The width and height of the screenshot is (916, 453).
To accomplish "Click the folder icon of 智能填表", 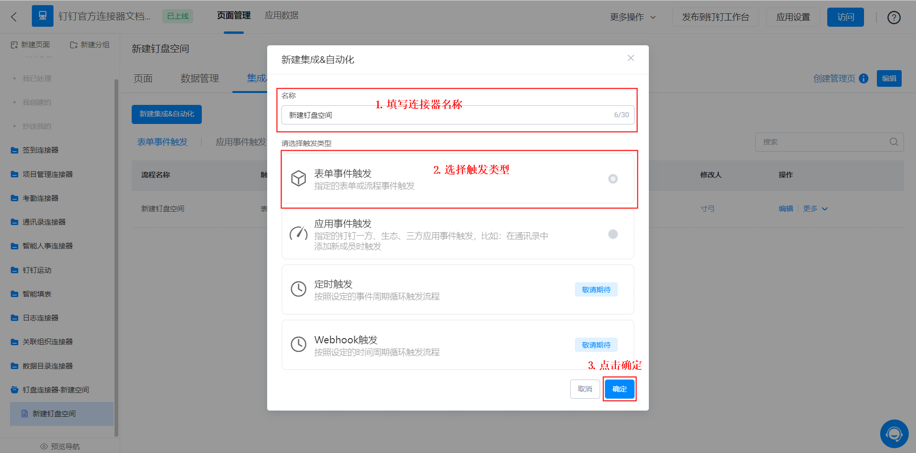I will tap(14, 294).
